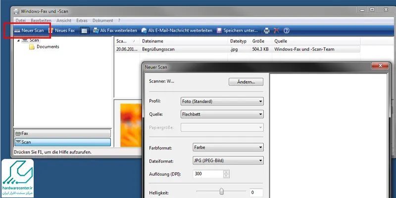Click the orange preview thumbnail
The width and height of the screenshot is (396, 198).
[131, 125]
